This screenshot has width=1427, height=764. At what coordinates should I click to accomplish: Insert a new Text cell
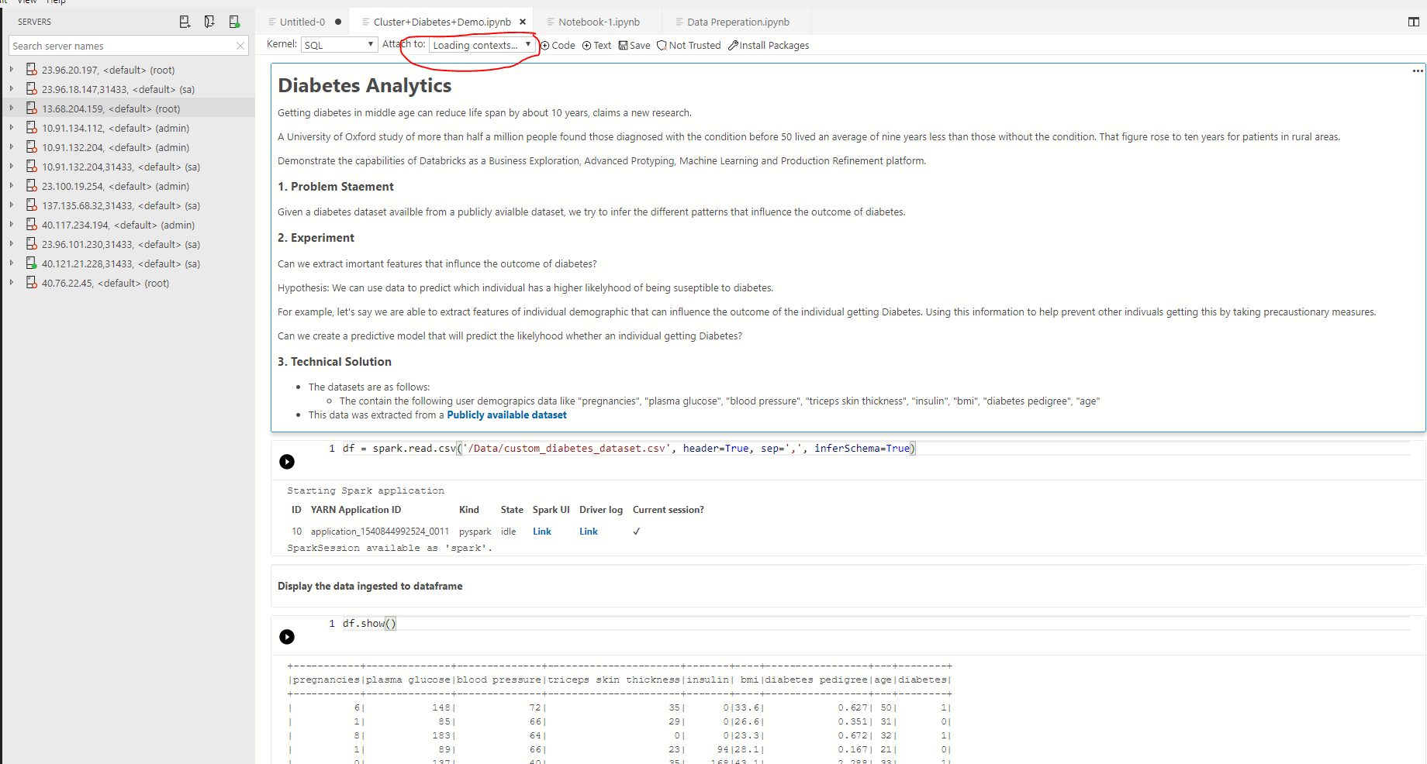click(x=596, y=45)
